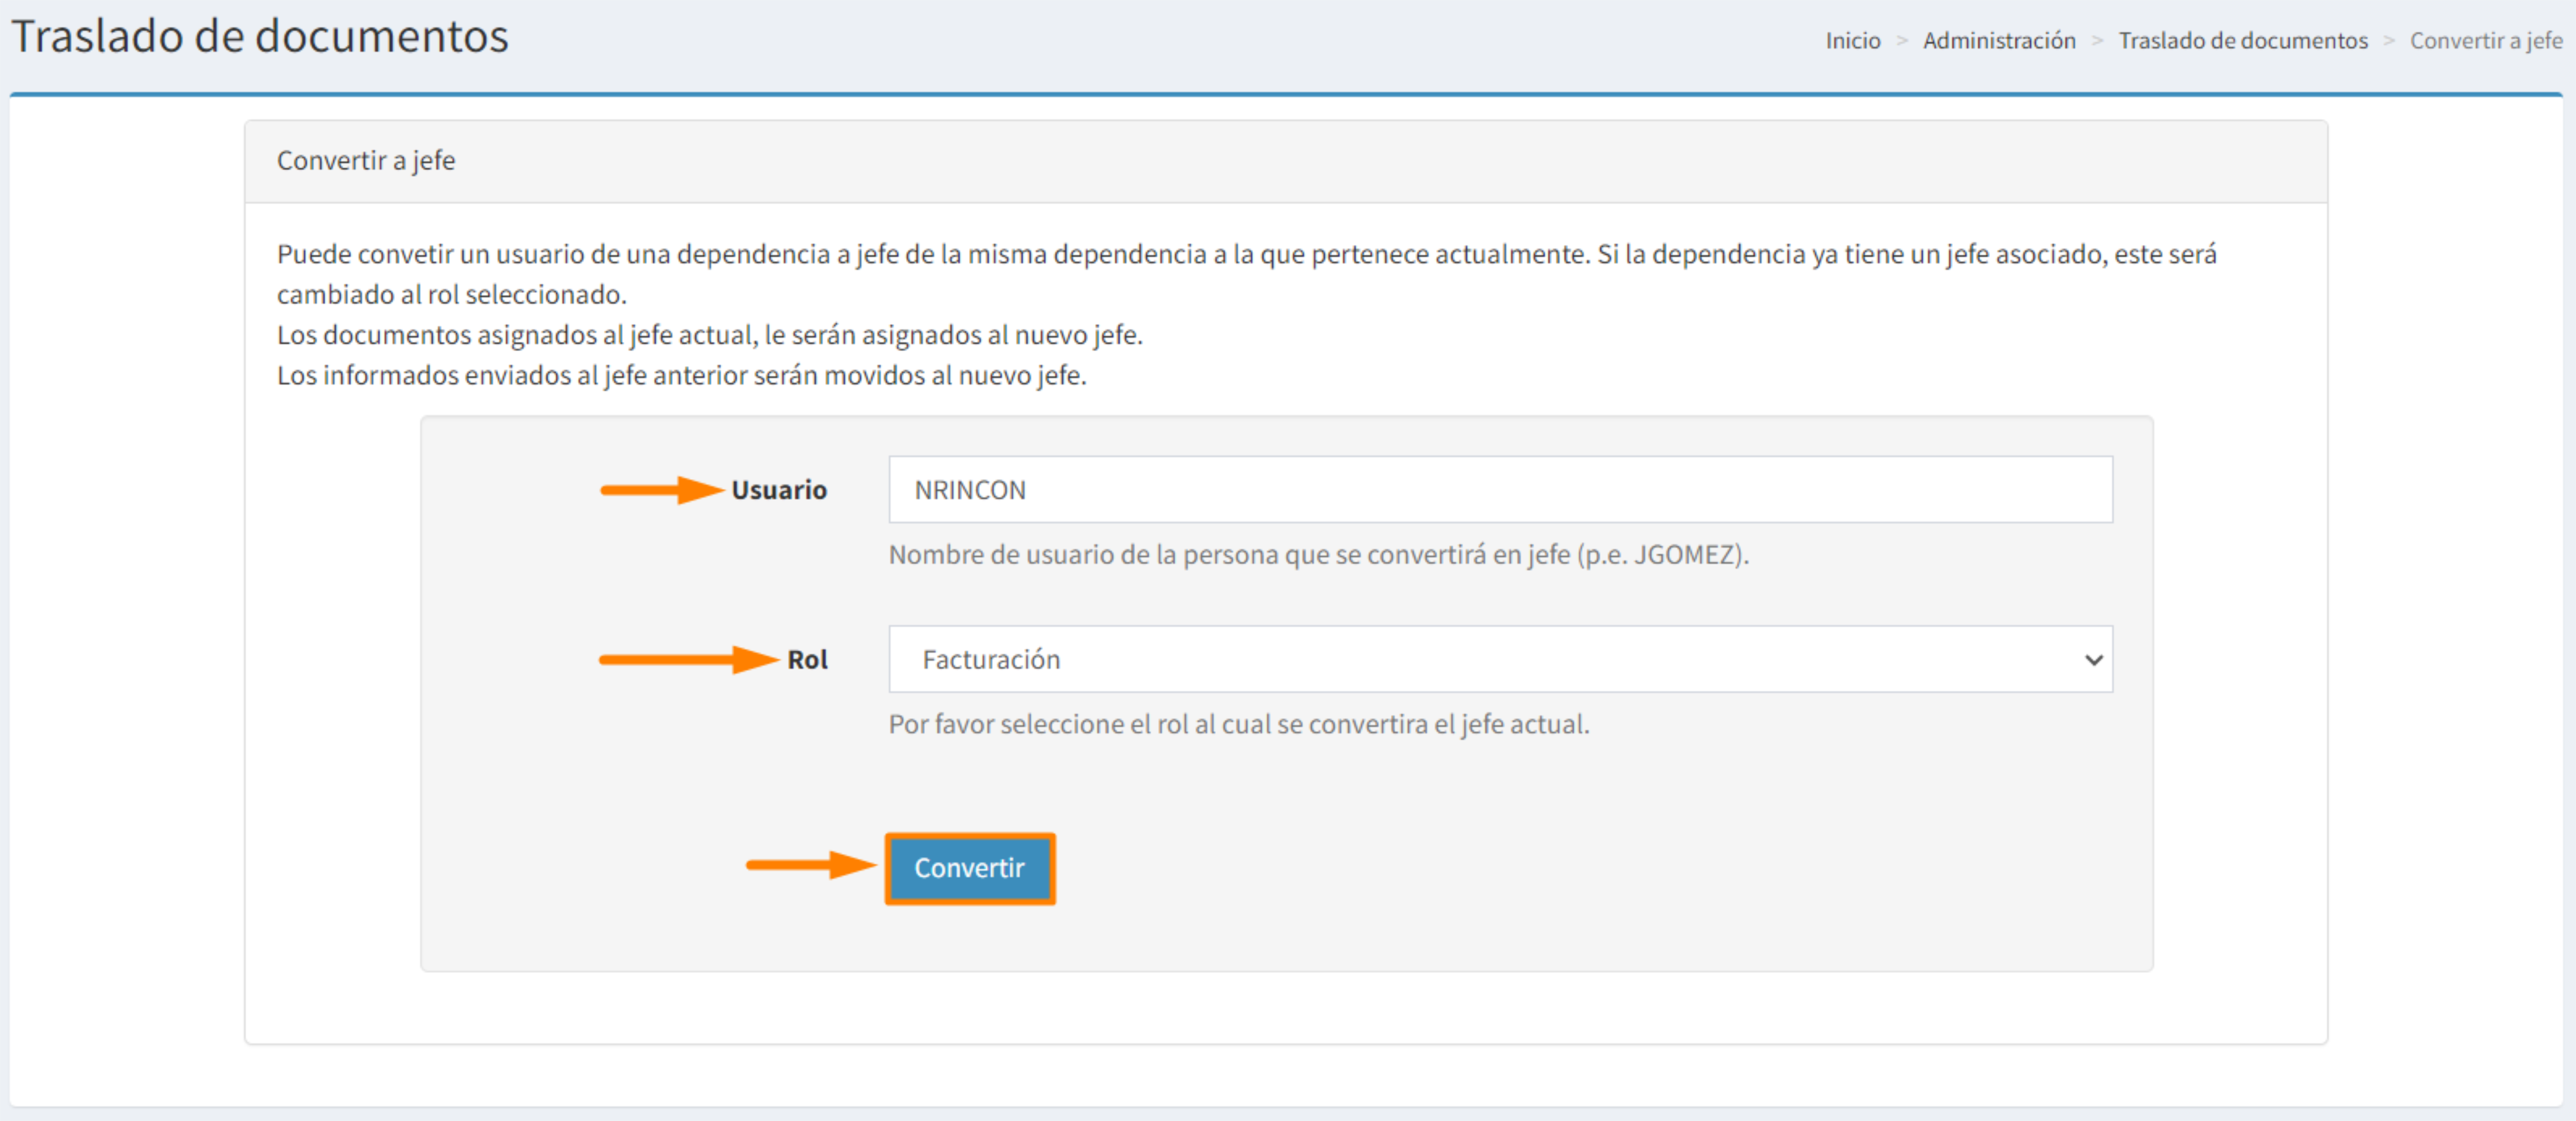Click the Traslado de documentos page title
This screenshot has width=2576, height=1121.
point(260,37)
